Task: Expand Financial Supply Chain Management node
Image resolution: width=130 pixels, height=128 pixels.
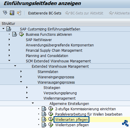Action: point(9,50)
